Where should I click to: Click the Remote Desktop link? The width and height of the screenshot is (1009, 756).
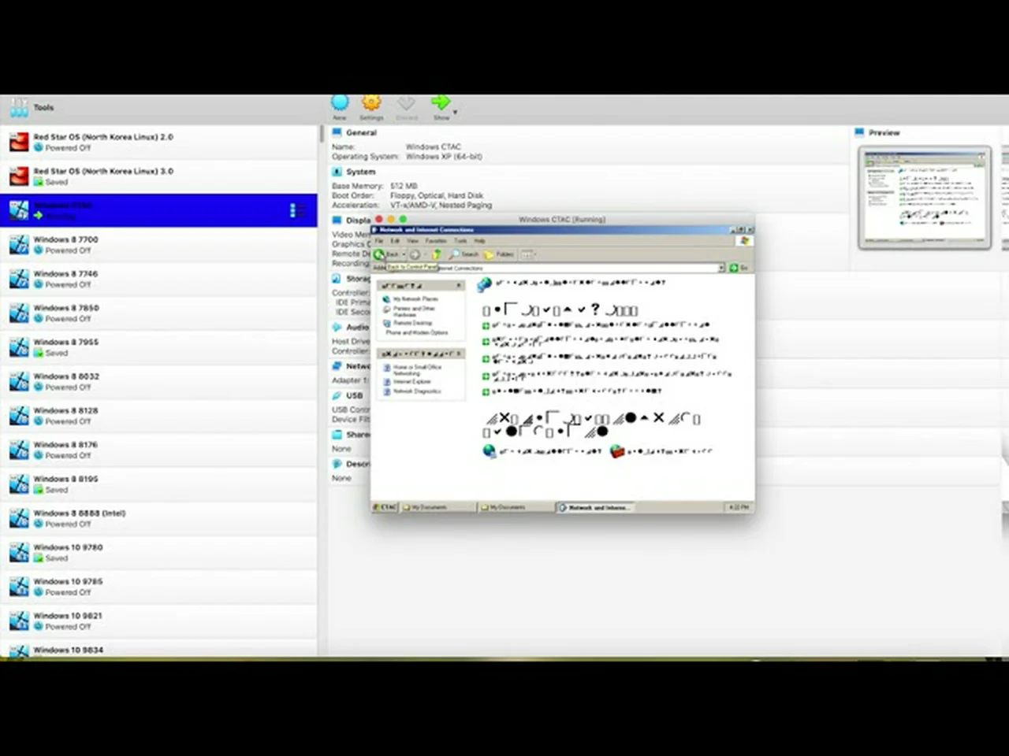coord(412,323)
